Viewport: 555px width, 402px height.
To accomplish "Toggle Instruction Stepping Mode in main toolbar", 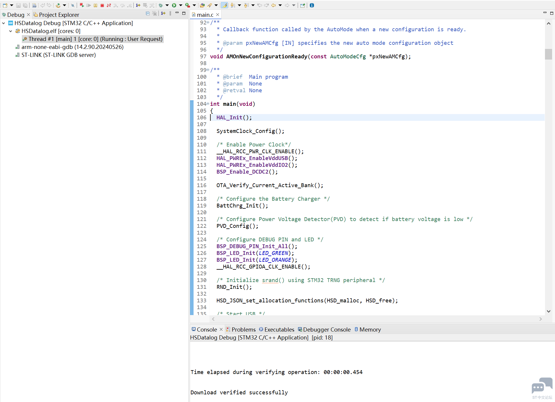I will coord(138,5).
